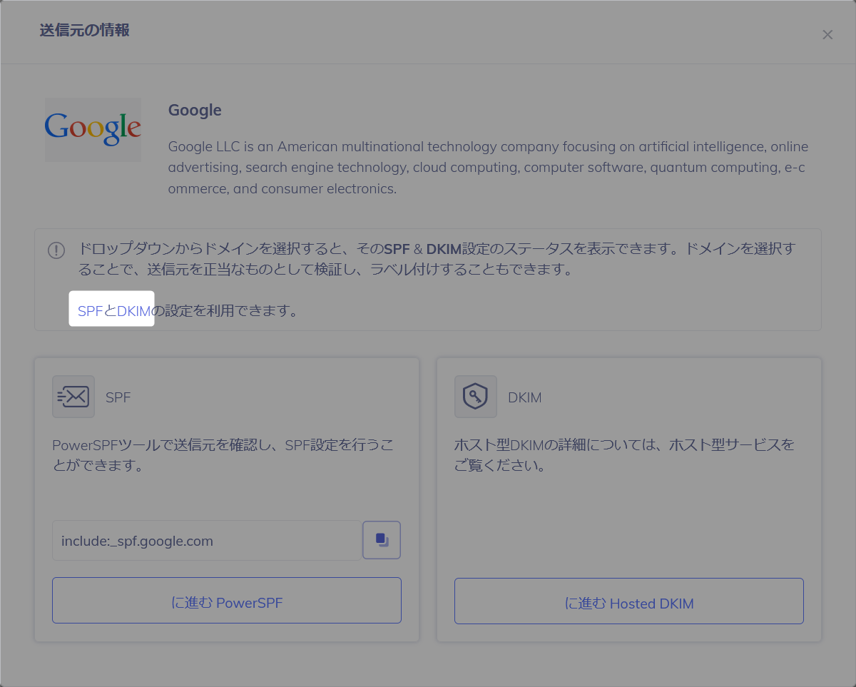This screenshot has height=687, width=856.
Task: Click the SPF envelope icon
Action: 73,397
